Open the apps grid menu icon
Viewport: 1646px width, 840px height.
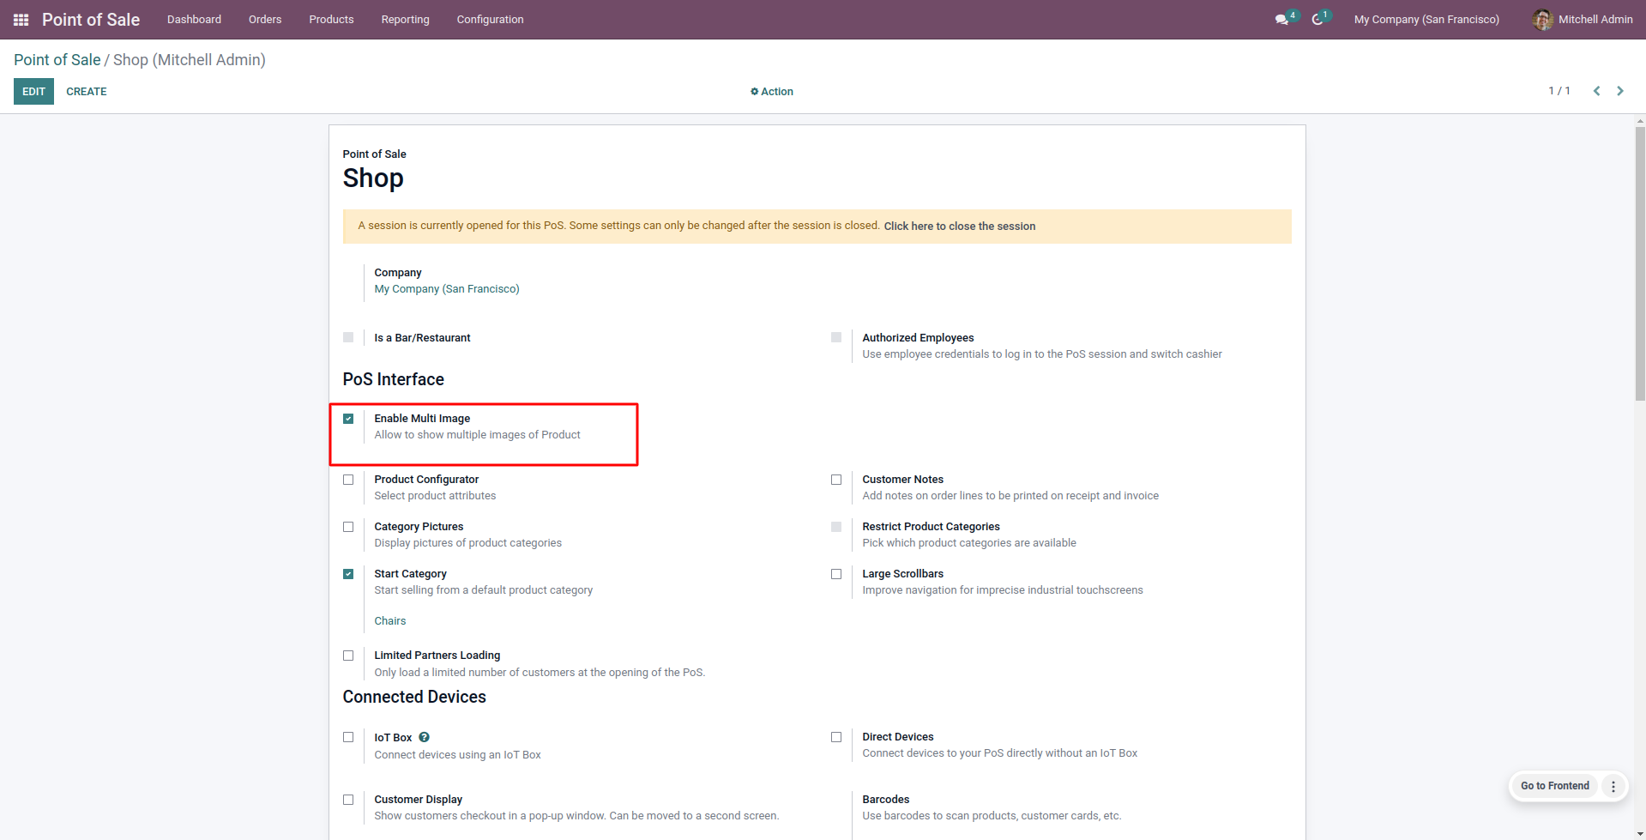click(x=21, y=20)
